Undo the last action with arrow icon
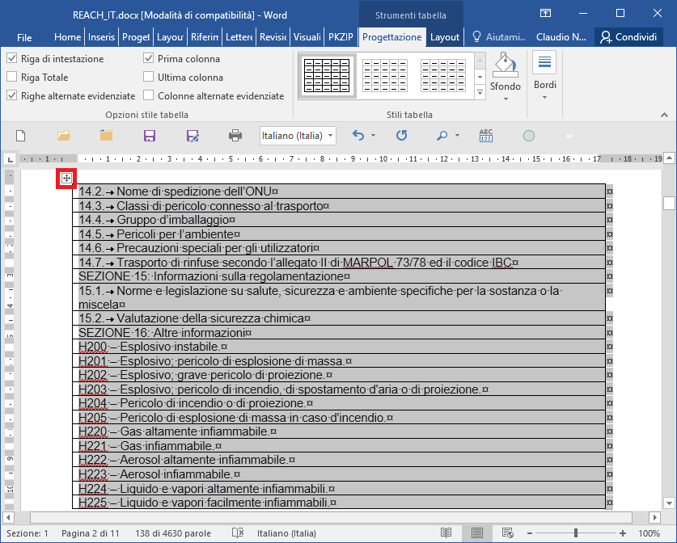This screenshot has width=677, height=543. (x=358, y=136)
